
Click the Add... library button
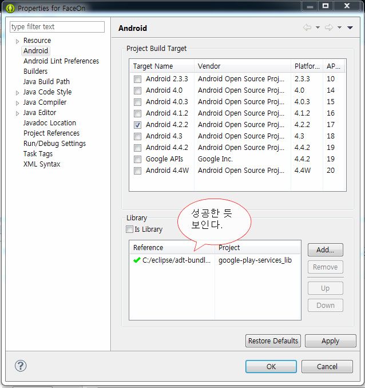pos(325,250)
